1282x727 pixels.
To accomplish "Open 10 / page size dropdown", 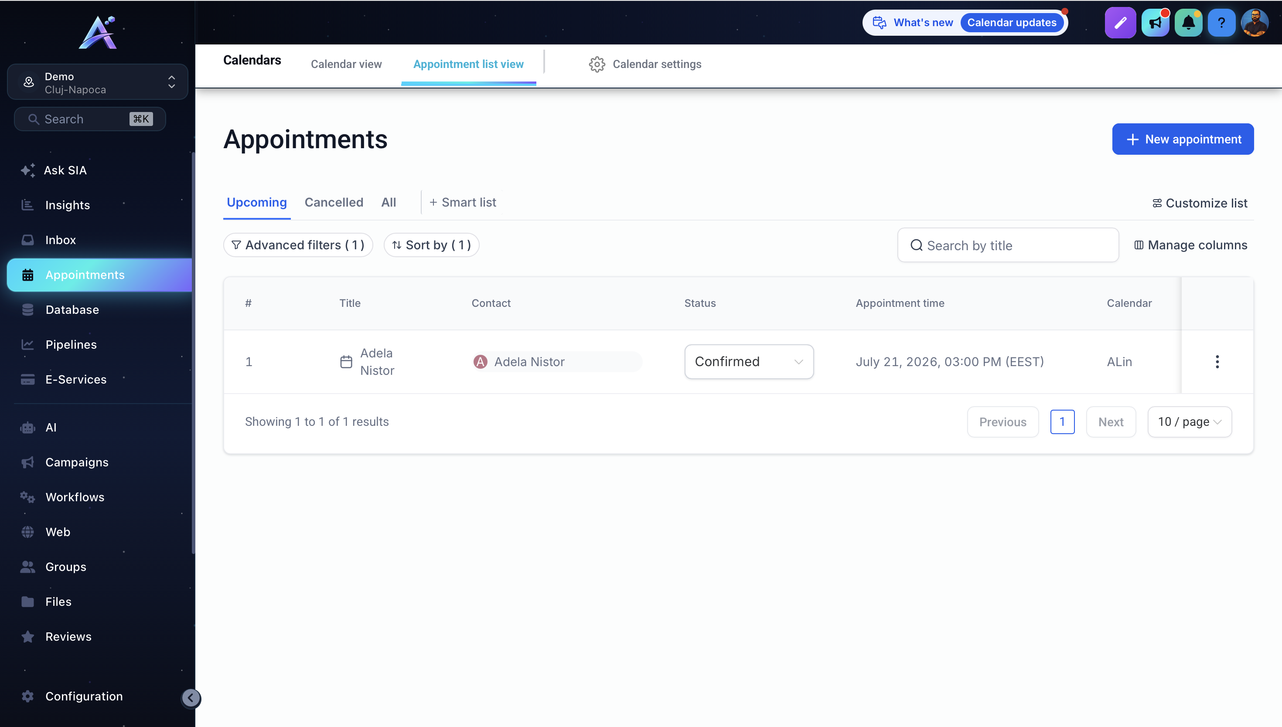I will pos(1190,422).
